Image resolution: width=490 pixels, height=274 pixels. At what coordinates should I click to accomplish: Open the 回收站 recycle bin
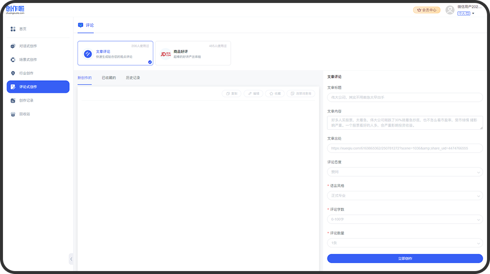tap(24, 114)
